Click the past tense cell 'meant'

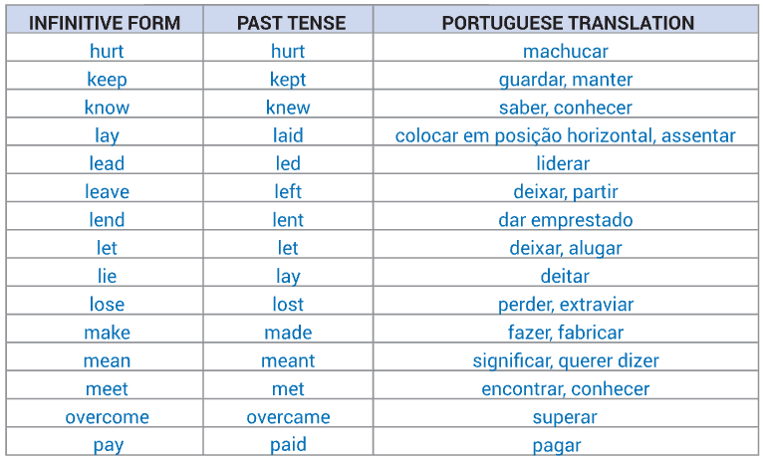coord(288,360)
